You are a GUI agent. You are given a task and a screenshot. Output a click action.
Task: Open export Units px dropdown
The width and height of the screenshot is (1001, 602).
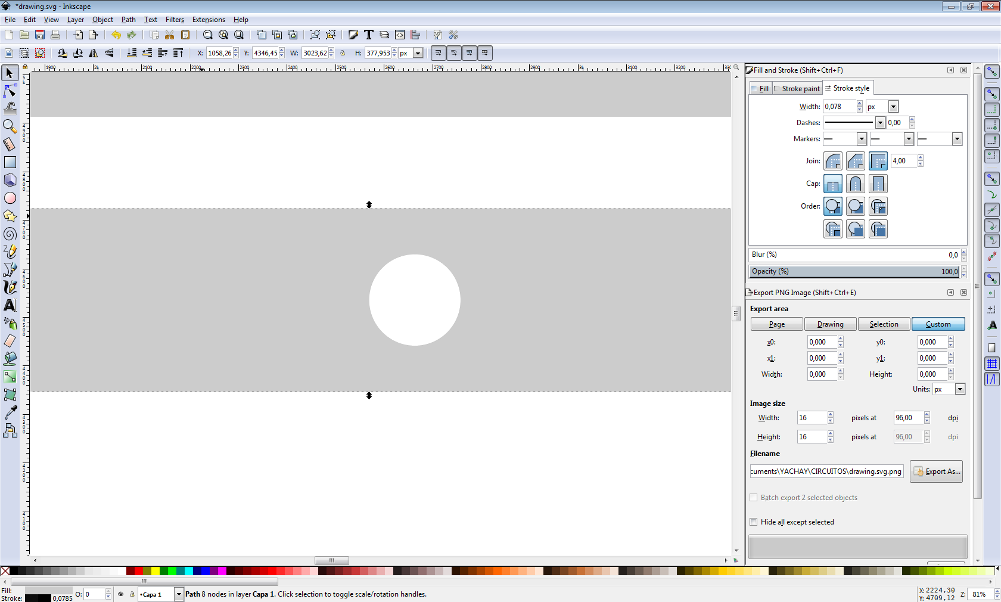point(960,389)
